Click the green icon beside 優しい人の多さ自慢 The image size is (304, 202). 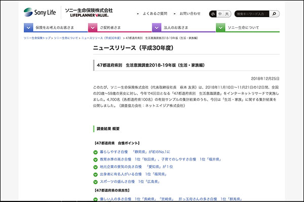coord(95,200)
